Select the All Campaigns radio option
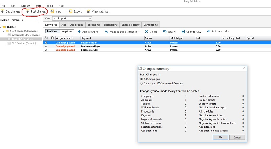The width and height of the screenshot is (271, 149). [141, 79]
